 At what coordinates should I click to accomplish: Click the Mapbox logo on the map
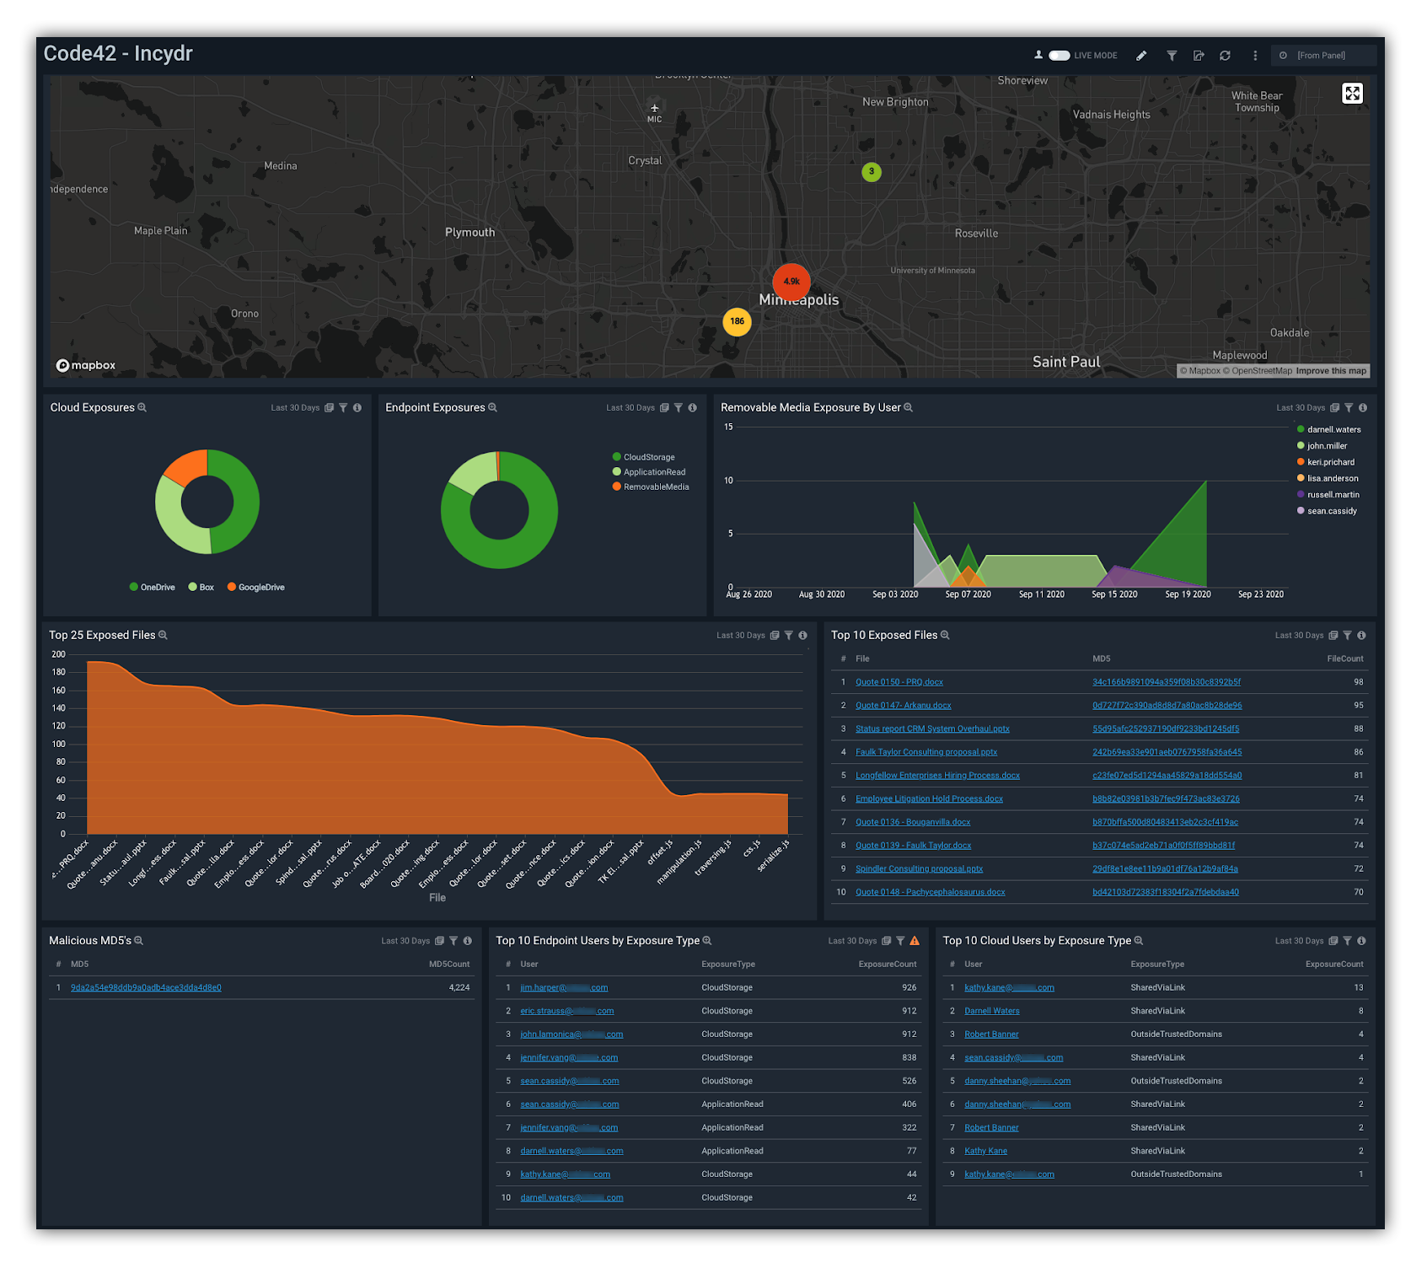(x=83, y=365)
